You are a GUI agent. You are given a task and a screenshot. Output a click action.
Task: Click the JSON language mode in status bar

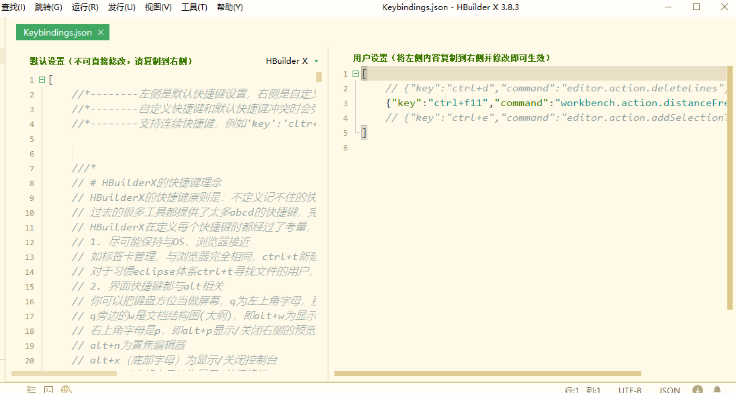pos(669,390)
